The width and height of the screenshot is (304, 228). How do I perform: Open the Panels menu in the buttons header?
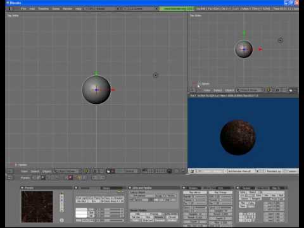click(x=25, y=178)
